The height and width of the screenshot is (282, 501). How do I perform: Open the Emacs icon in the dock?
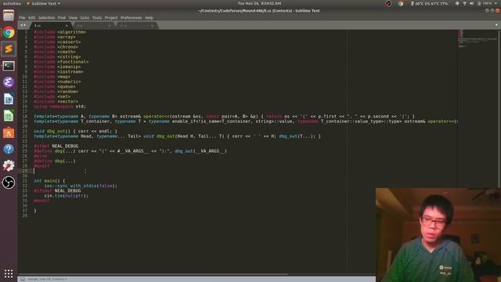[9, 82]
